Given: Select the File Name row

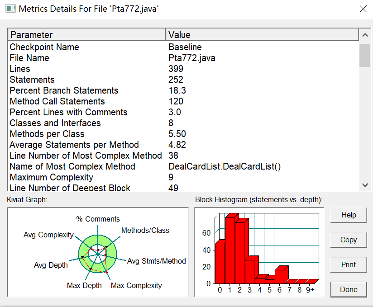Looking at the screenshot, I should [x=183, y=58].
